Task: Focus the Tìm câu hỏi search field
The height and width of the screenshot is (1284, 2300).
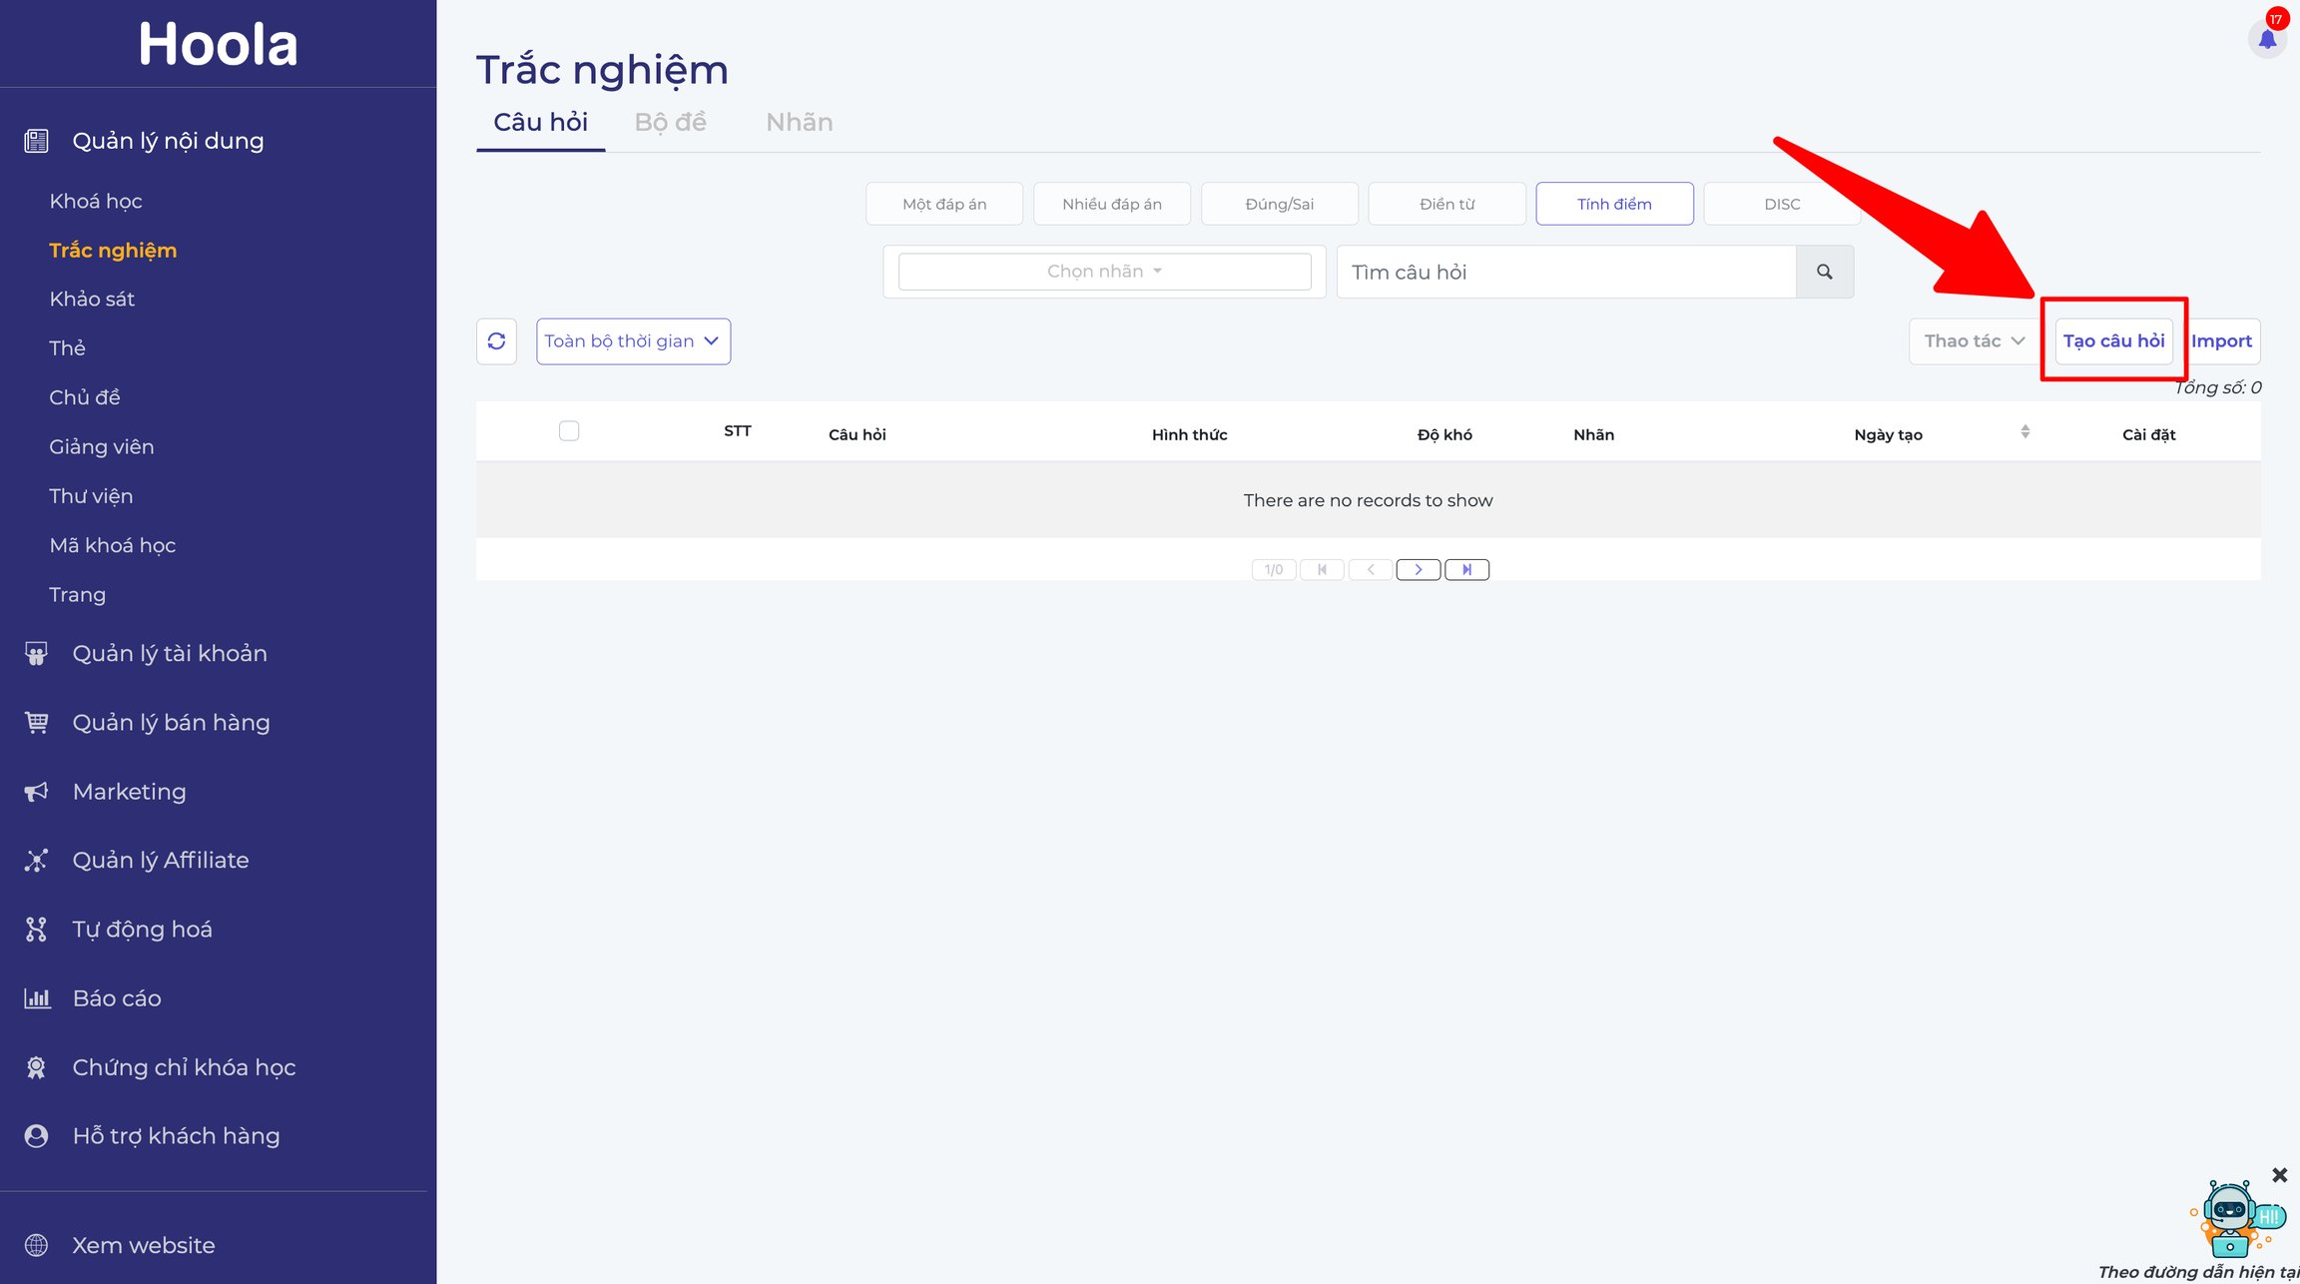Action: point(1565,272)
